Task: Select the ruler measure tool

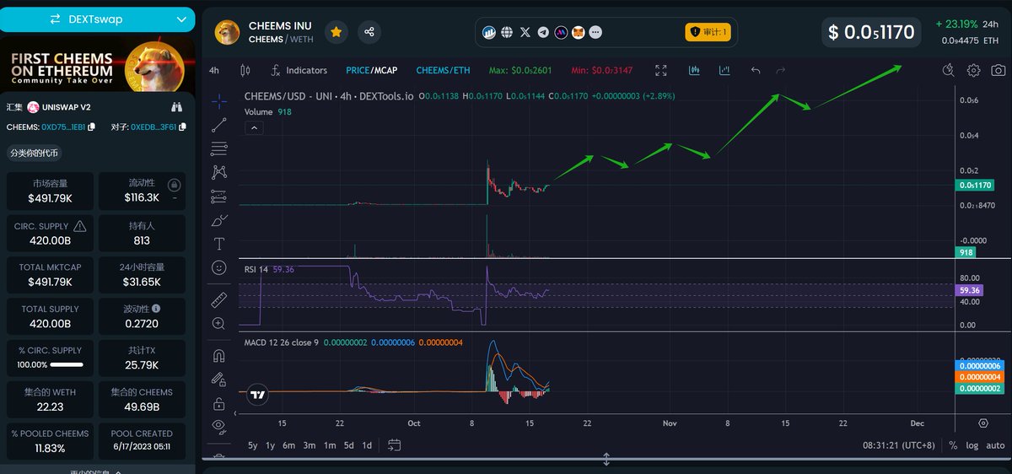Action: (x=218, y=299)
